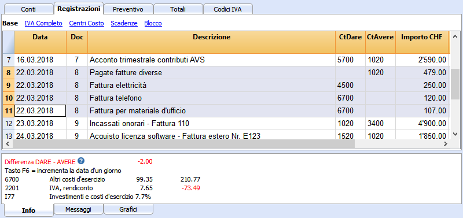Select the Info tab at the bottom
463x218 pixels.
[28, 210]
